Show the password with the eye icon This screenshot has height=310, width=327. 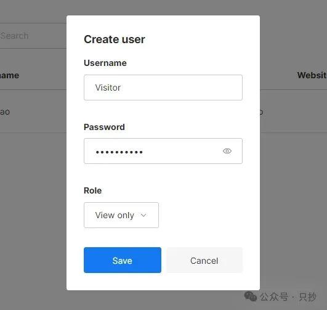tap(227, 151)
